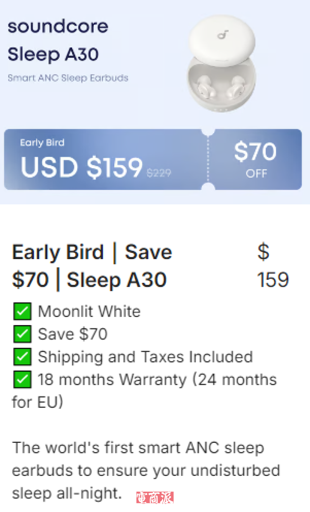Viewport: 310px width, 512px height.
Task: Click the Moonlit White color text
Action: click(89, 312)
